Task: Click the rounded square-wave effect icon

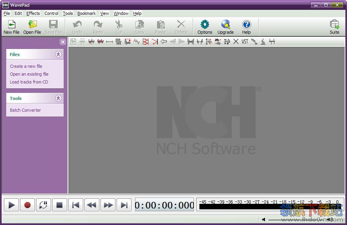Action: [x=119, y=42]
